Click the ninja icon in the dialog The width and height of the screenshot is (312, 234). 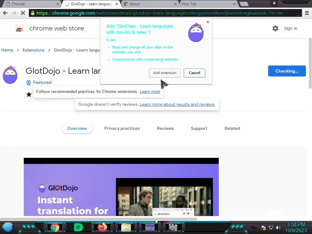[196, 32]
